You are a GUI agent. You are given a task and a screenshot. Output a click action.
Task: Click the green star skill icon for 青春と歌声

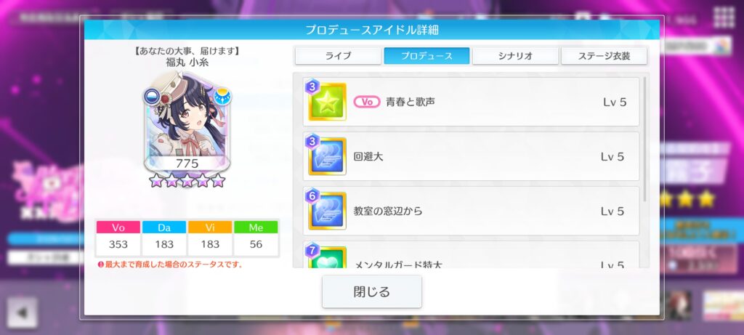tap(327, 102)
